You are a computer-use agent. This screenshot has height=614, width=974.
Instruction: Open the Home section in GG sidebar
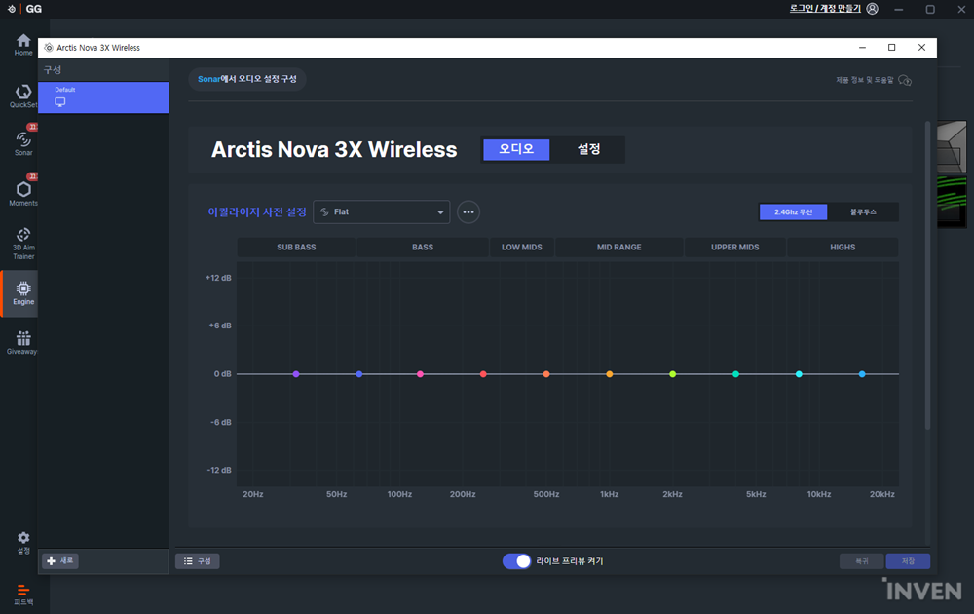23,44
